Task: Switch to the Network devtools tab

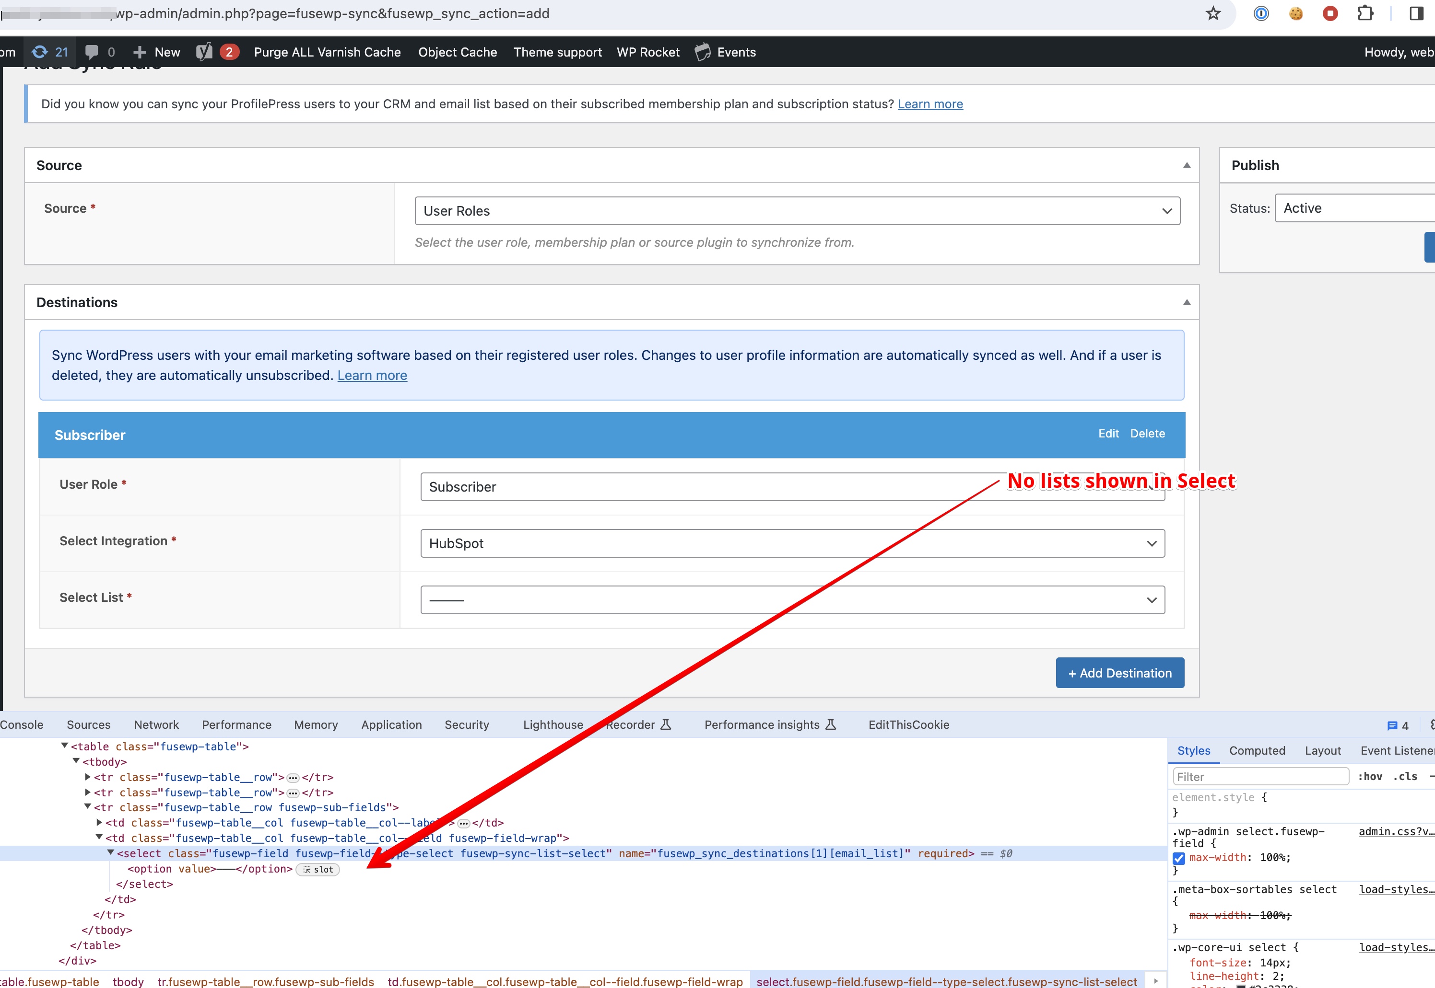Action: coord(156,724)
